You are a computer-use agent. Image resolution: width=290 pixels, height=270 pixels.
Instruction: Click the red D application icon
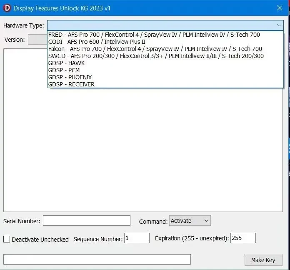pos(7,8)
